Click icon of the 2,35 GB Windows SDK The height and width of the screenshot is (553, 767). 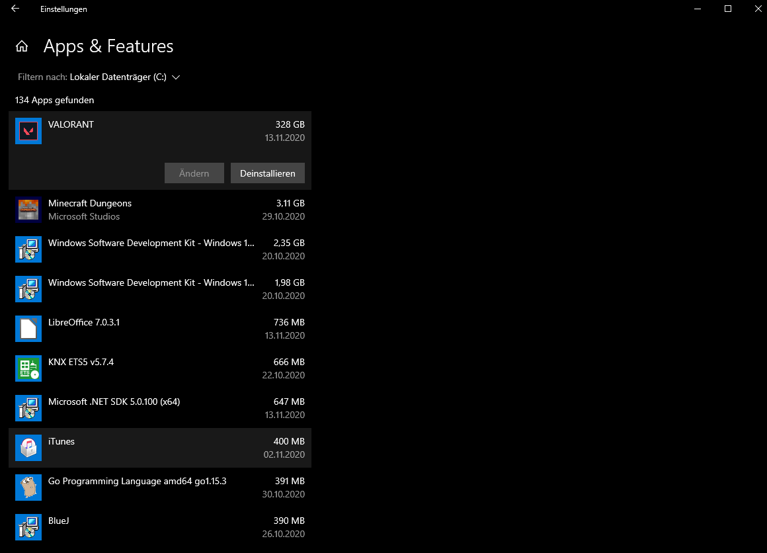coord(28,249)
